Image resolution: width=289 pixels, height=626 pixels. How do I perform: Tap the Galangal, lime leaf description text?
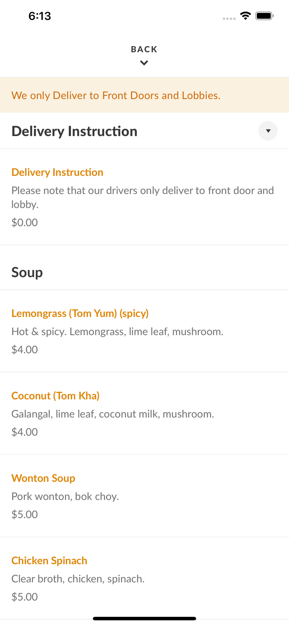[113, 414]
